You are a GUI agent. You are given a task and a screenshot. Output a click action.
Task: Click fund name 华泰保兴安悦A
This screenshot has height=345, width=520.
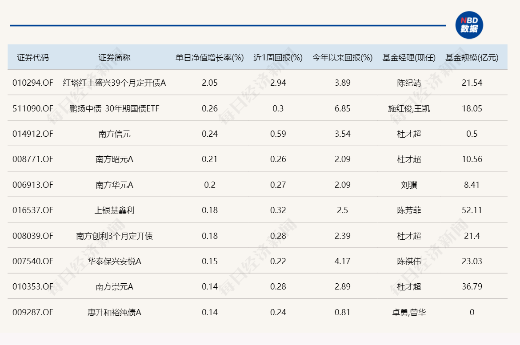tap(114, 261)
